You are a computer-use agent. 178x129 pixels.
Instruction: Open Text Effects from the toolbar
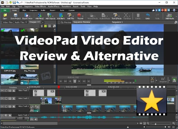point(117,16)
